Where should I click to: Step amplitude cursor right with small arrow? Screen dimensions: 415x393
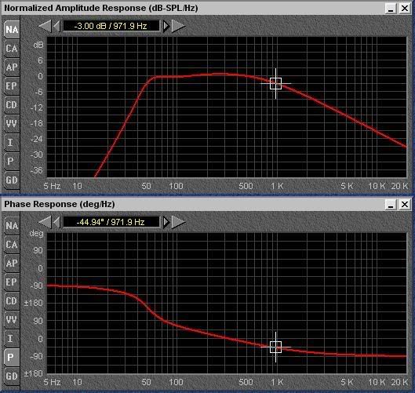(x=166, y=26)
